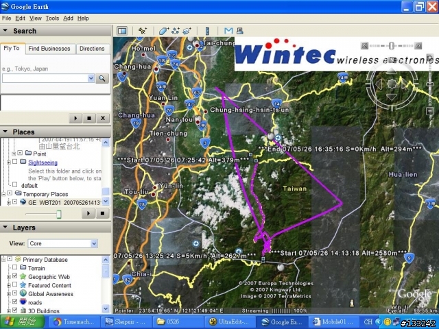Open the File menu
439x329 pixels.
pyautogui.click(x=6, y=19)
